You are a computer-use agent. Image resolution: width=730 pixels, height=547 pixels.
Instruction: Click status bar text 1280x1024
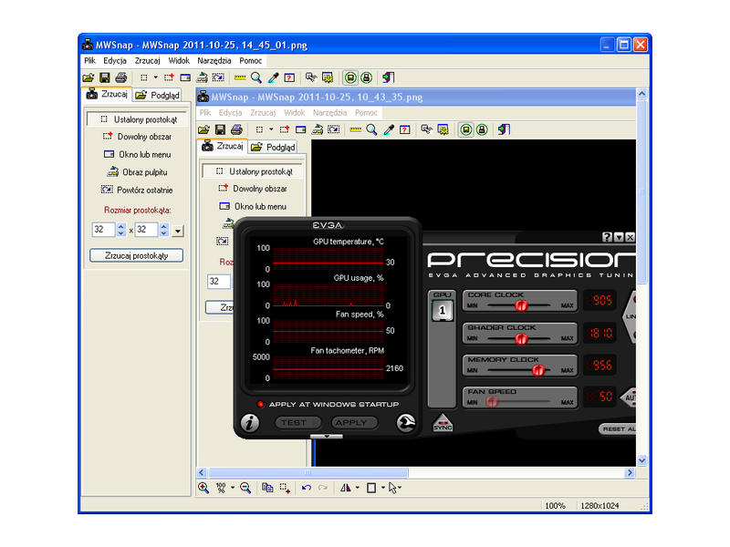[600, 506]
